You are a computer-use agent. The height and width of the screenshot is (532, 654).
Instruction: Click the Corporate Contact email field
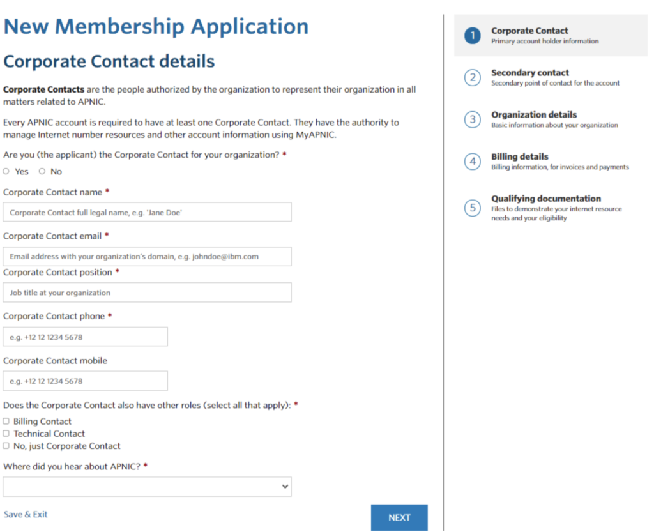147,257
